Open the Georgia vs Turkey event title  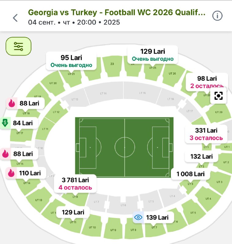tap(117, 13)
